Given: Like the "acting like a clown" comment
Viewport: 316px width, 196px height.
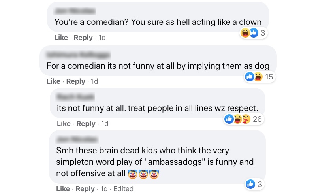Looking at the screenshot, I should pyautogui.click(x=61, y=38).
